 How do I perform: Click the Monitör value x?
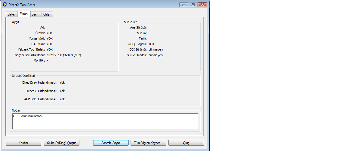pos(48,61)
